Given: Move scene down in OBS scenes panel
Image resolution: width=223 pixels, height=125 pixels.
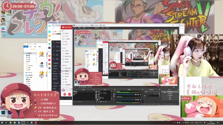Looking at the screenshot, I should click(81, 102).
